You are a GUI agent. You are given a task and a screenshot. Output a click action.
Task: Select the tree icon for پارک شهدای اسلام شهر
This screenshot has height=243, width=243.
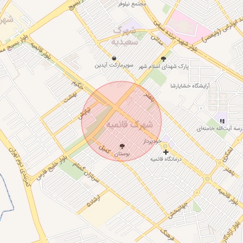click(x=163, y=59)
